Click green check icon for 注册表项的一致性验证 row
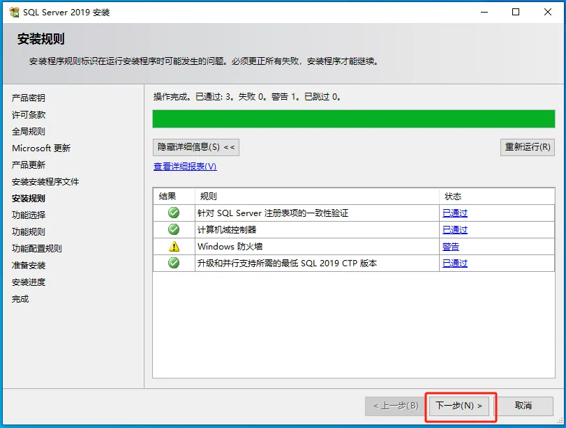The height and width of the screenshot is (428, 566). tap(174, 213)
